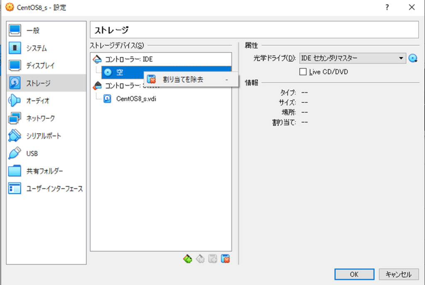The image size is (425, 285).
Task: Click the help question mark in title bar
Action: coord(387,7)
